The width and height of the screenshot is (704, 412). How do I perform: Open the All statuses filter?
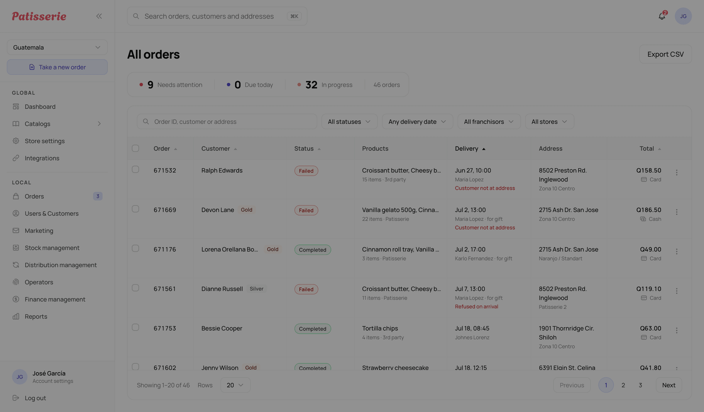tap(349, 121)
